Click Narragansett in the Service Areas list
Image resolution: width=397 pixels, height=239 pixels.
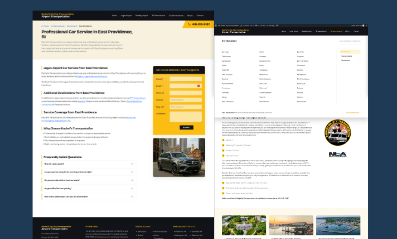tap(302, 74)
